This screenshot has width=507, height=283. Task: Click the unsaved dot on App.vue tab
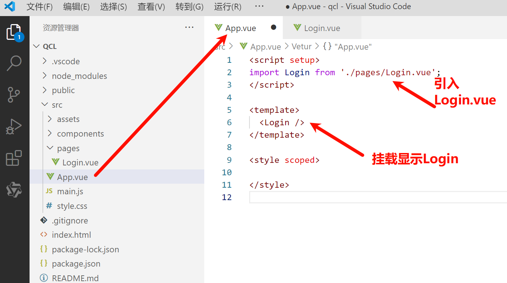(274, 27)
